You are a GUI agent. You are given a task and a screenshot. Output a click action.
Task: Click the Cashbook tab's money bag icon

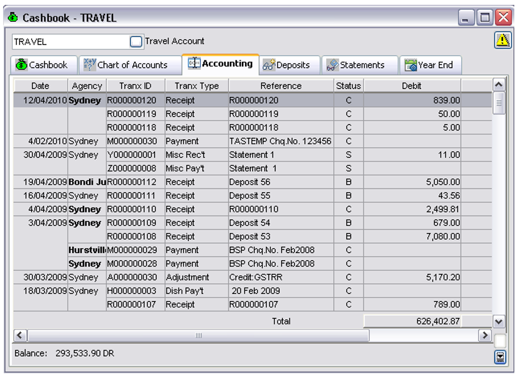click(22, 65)
